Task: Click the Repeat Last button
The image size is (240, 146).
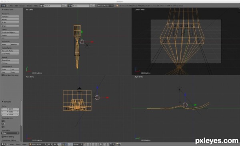Action: [x=10, y=60]
